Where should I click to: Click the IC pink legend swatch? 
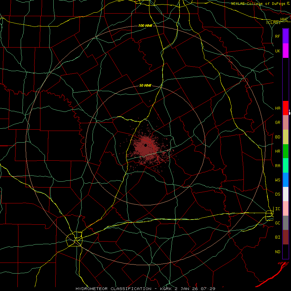(x=286, y=209)
